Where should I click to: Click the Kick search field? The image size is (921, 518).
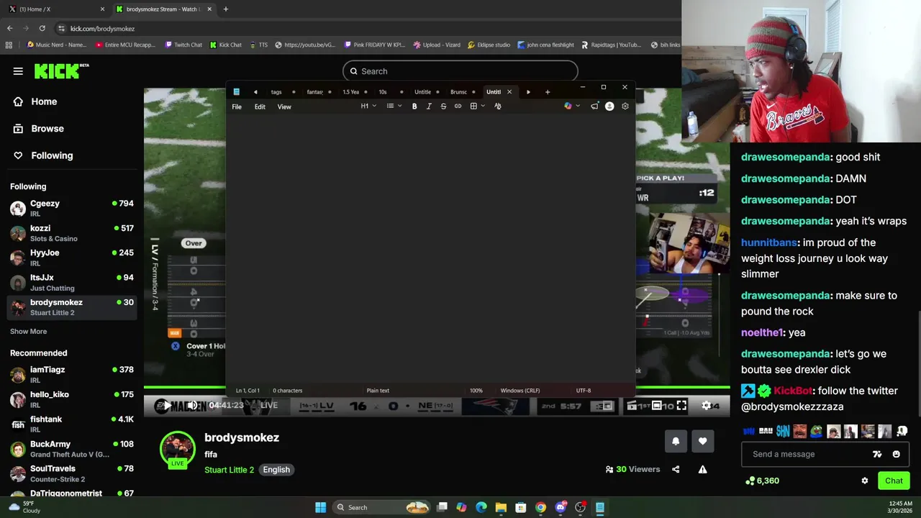point(460,71)
